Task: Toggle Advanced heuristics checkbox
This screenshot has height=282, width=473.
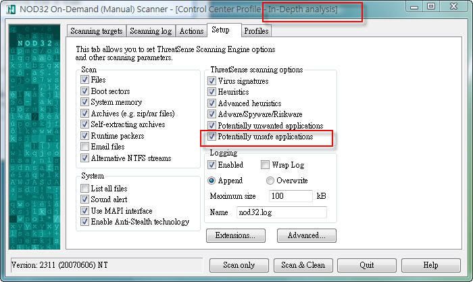Action: (211, 103)
